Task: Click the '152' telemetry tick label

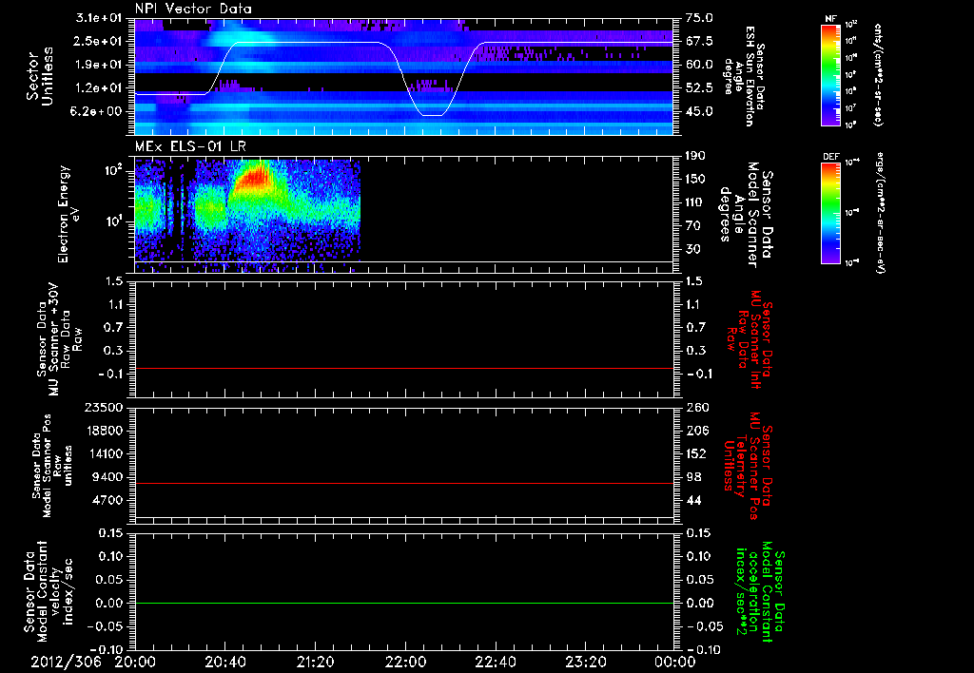Action: (x=695, y=453)
